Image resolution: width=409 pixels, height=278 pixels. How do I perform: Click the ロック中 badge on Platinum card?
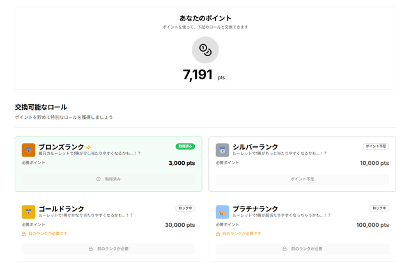pyautogui.click(x=379, y=208)
